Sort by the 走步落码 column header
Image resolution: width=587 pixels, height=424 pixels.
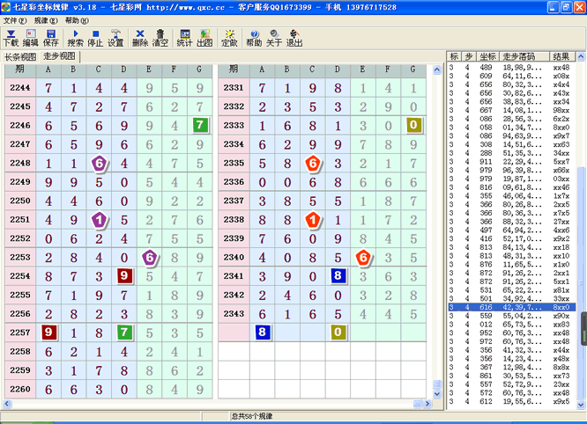[x=524, y=56]
